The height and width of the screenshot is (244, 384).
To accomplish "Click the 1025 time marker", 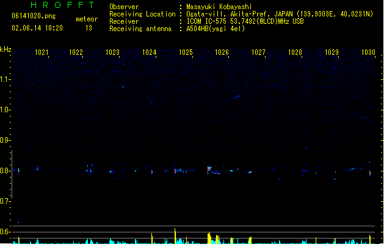I will tap(186, 52).
